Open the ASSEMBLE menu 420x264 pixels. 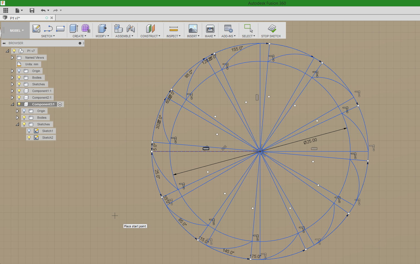coord(124,36)
